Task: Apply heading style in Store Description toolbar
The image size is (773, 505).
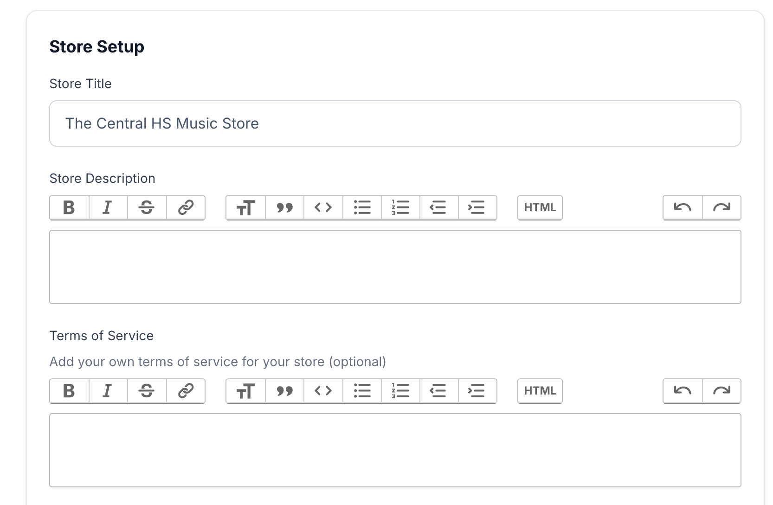Action: pyautogui.click(x=245, y=207)
